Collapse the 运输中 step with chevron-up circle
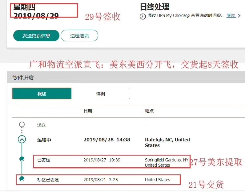The width and height of the screenshot is (245, 192). coord(22,140)
